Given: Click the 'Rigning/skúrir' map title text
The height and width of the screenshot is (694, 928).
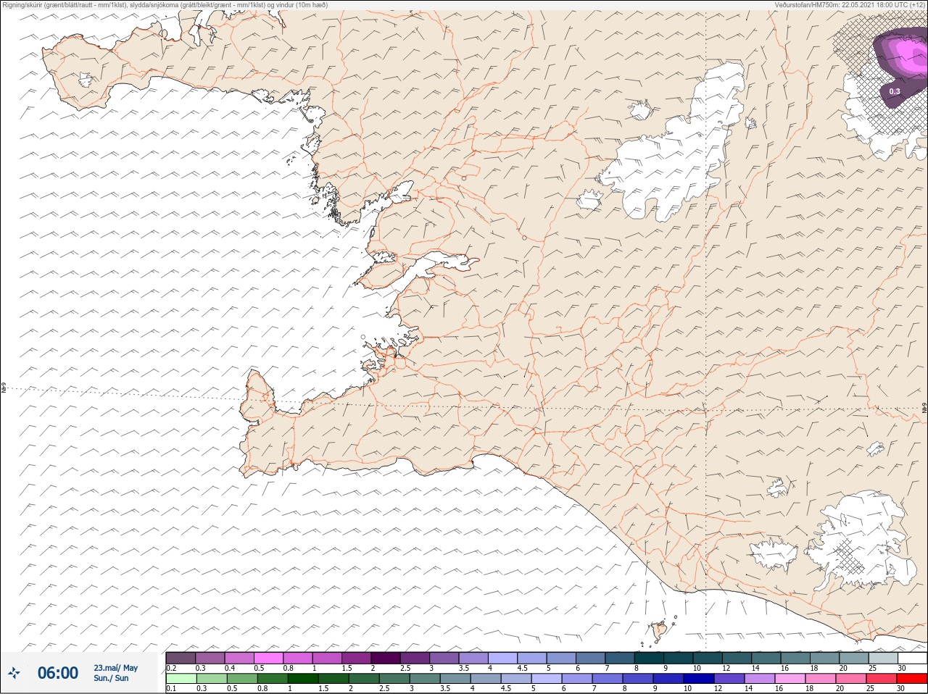Looking at the screenshot, I should click(165, 4).
